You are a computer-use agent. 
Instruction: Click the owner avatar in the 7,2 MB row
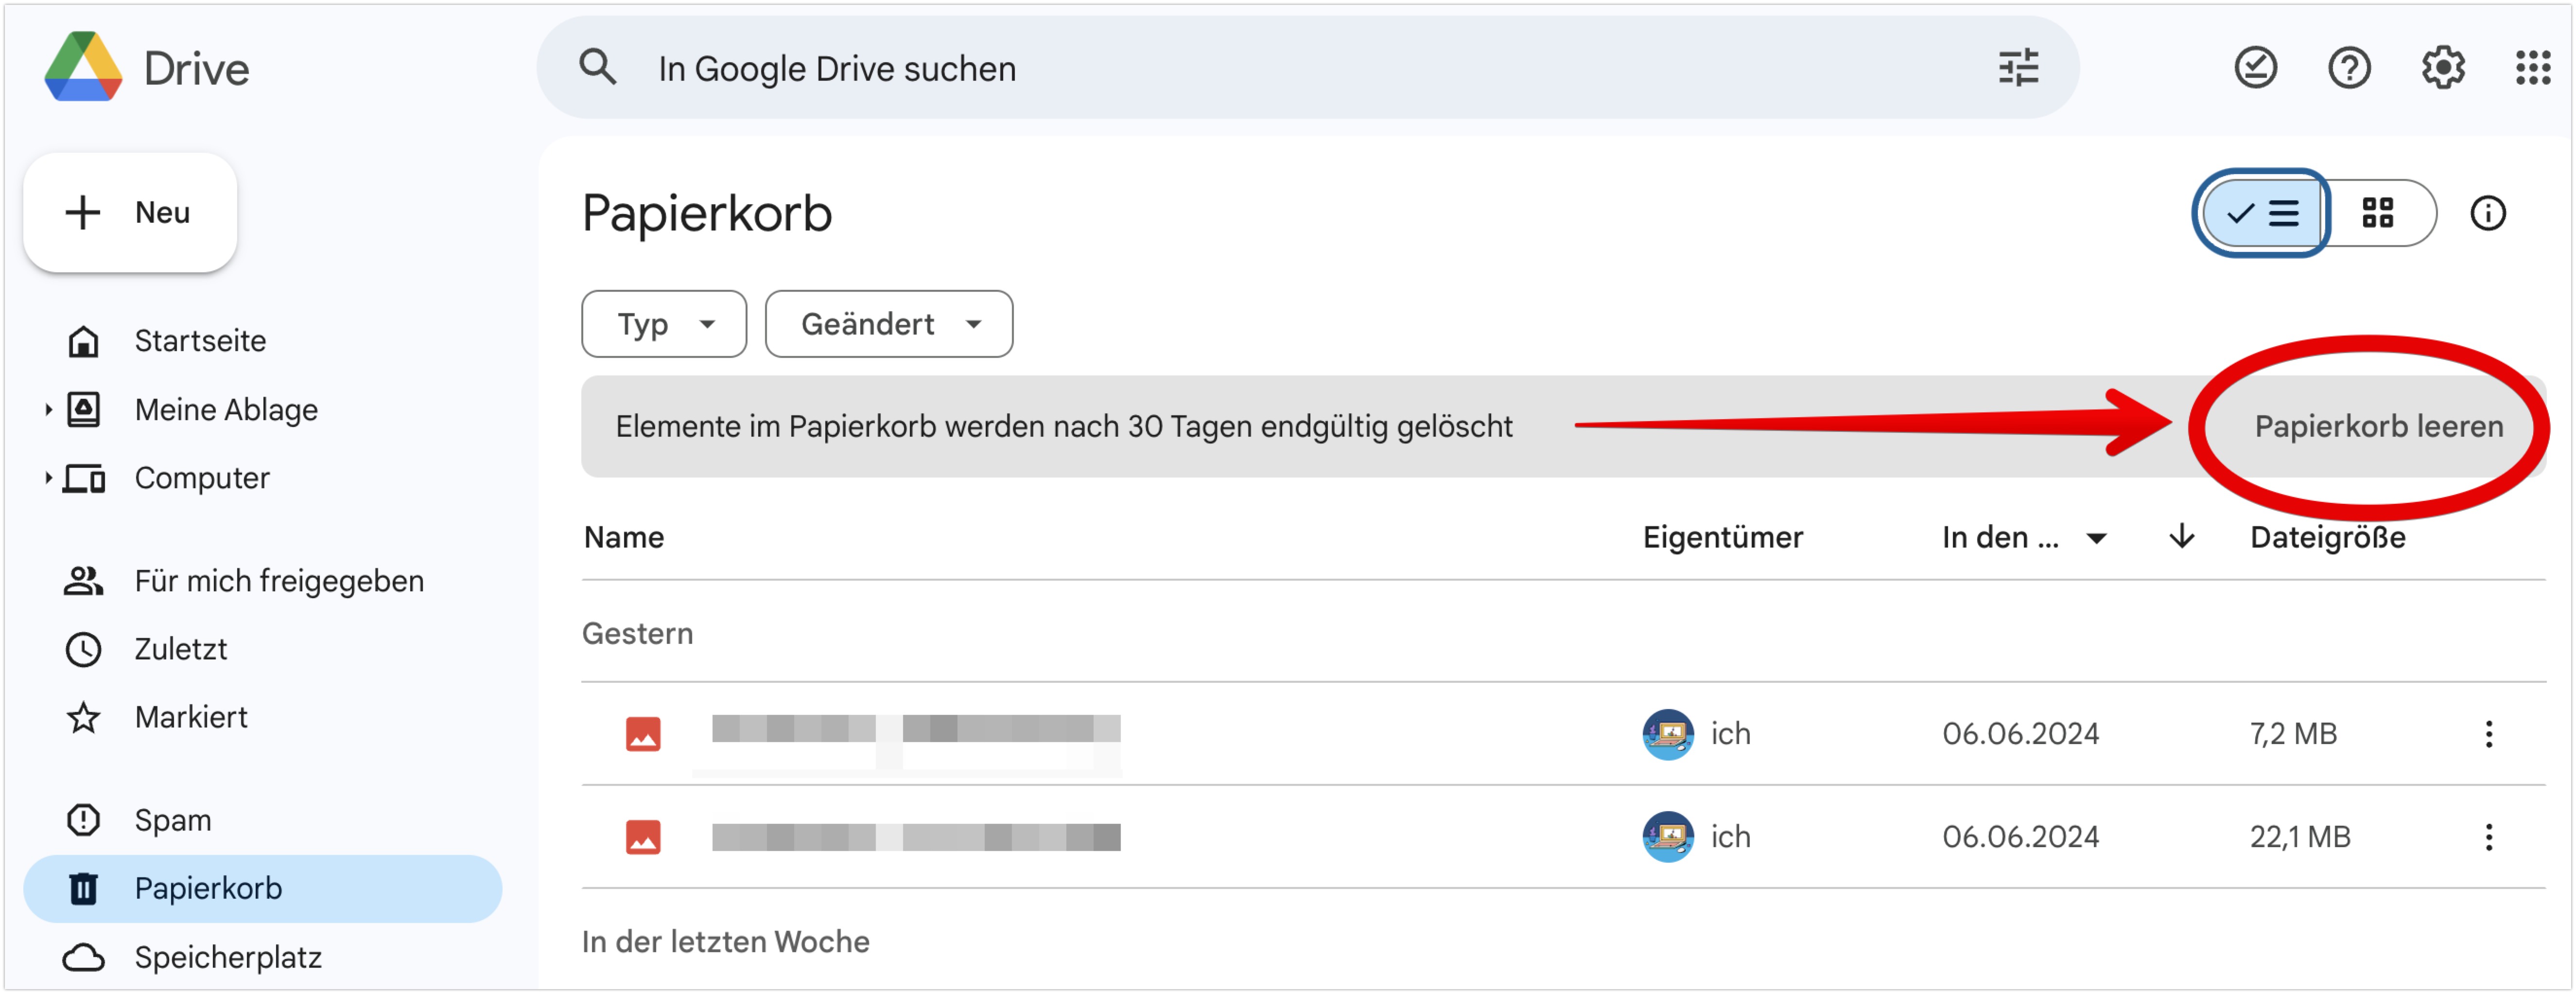(1668, 734)
